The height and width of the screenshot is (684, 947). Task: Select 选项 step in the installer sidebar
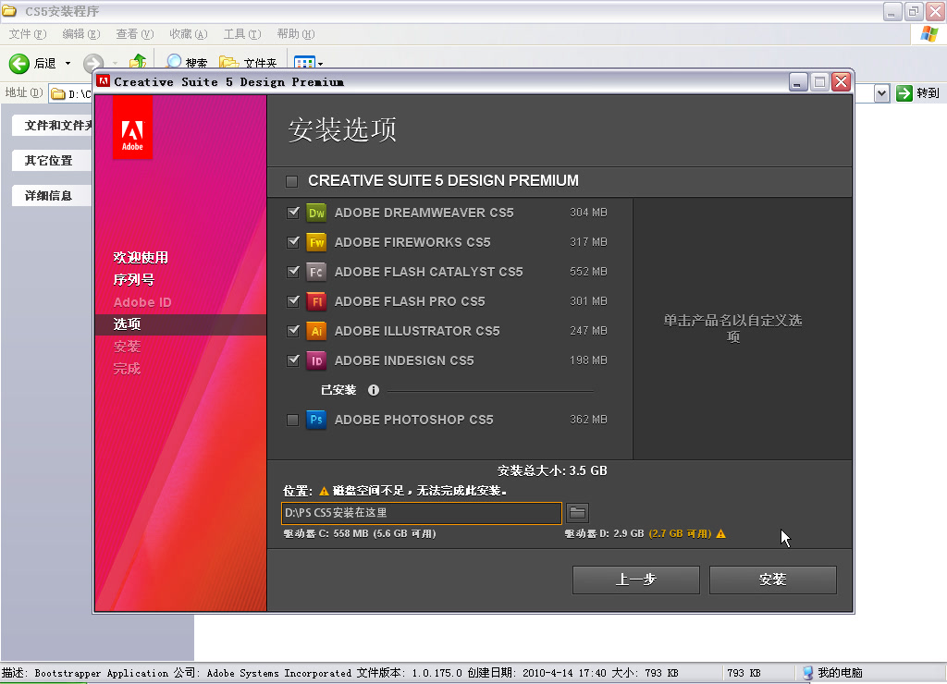(126, 324)
